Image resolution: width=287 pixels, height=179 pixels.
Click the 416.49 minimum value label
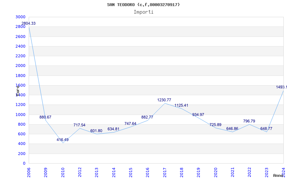62,140
